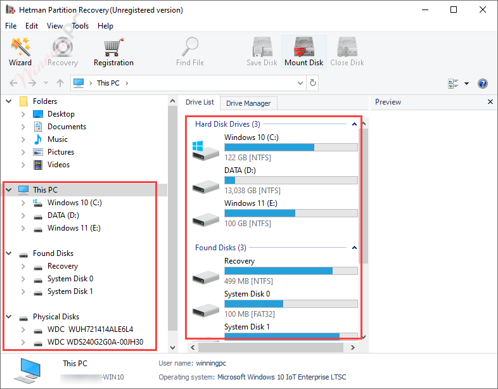Click the DATA (D:) usage bar

(291, 181)
